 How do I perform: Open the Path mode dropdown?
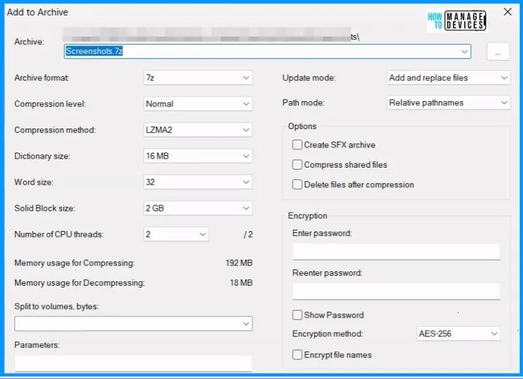[x=448, y=102]
